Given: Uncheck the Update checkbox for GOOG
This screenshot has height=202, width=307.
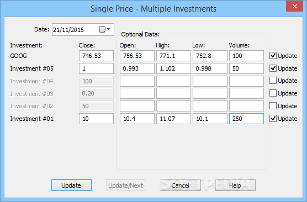Looking at the screenshot, I should pos(273,56).
